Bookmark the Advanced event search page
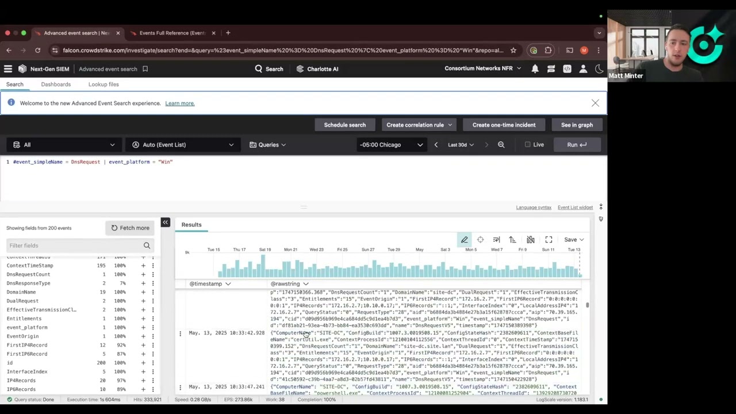Screen dimensions: 736x414 pos(145,69)
